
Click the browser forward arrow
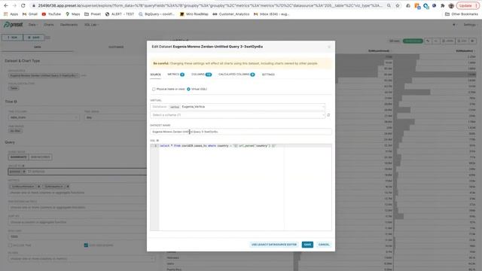(x=14, y=5)
